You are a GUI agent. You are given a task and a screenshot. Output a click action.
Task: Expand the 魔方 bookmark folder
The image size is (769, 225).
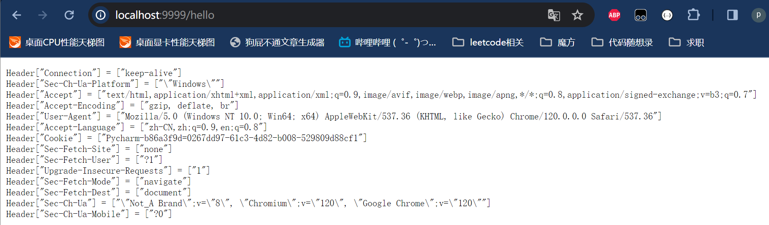click(x=558, y=42)
